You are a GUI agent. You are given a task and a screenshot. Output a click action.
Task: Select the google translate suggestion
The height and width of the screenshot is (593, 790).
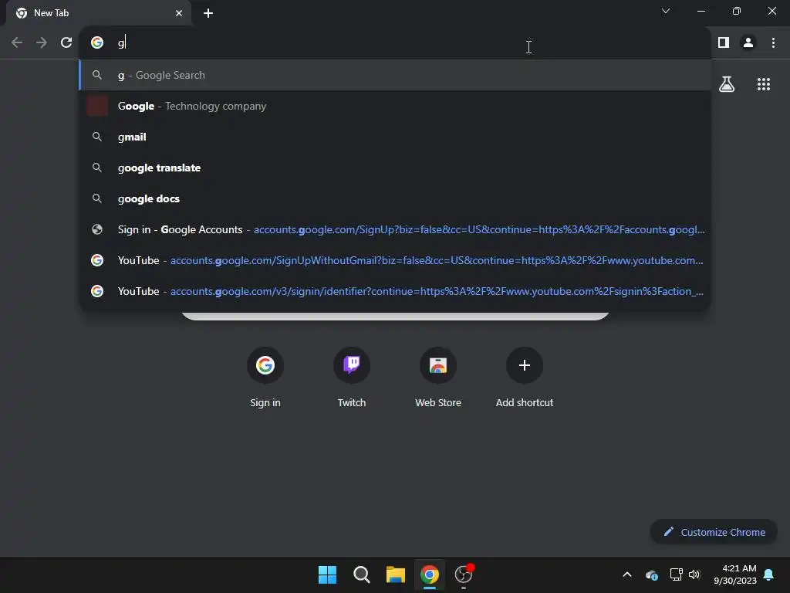click(395, 168)
